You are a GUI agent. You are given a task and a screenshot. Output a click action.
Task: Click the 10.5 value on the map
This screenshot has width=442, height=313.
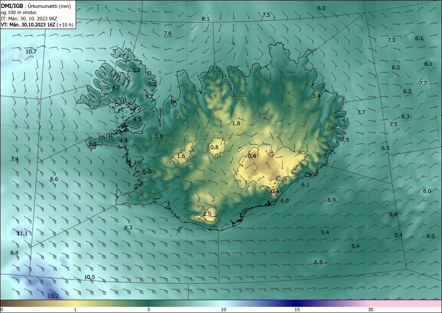89,277
